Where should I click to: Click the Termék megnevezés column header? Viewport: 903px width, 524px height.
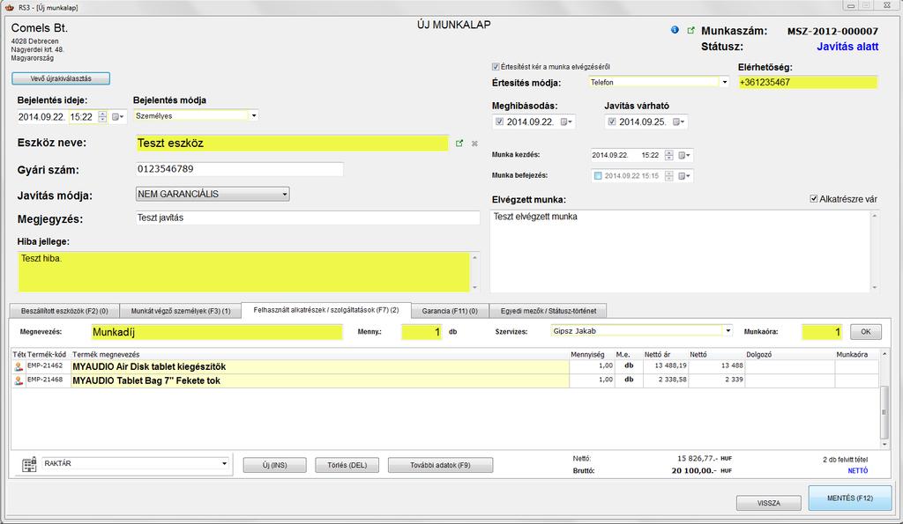[x=106, y=354]
